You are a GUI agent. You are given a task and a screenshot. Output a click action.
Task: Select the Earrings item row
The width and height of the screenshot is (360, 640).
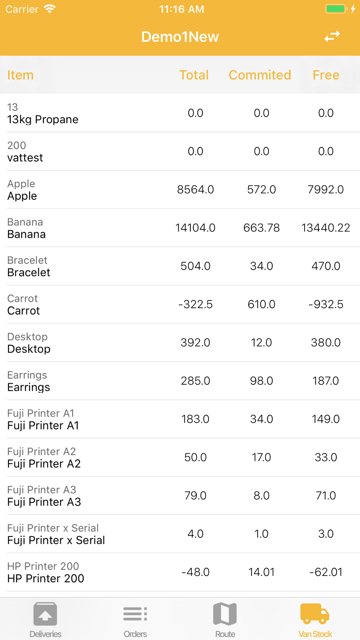pos(180,381)
